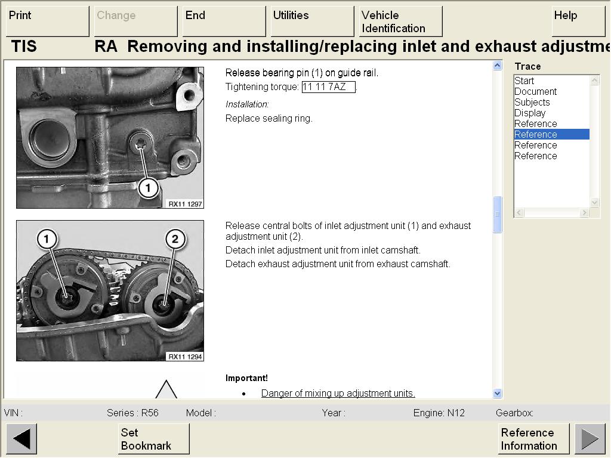
Task: Open the Print function
Action: [x=47, y=21]
